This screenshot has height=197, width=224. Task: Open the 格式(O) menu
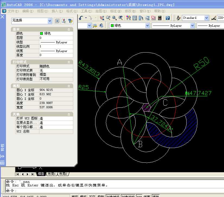72,11
